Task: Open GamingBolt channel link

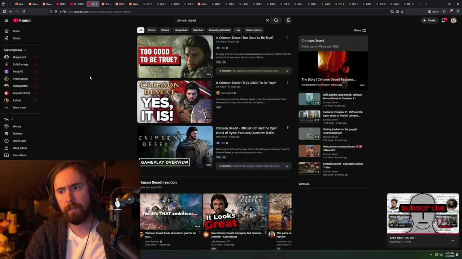Action: tap(227, 93)
